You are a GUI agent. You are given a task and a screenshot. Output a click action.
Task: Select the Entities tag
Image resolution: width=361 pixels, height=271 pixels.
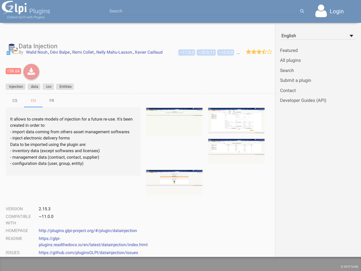pos(65,87)
